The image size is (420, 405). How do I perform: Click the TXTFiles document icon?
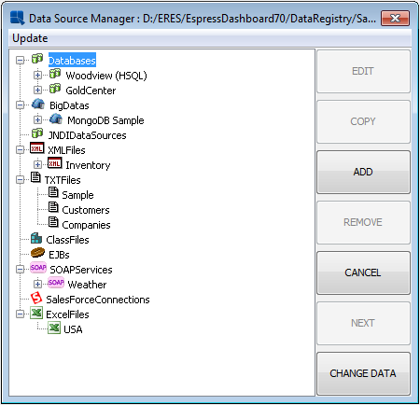coord(35,177)
